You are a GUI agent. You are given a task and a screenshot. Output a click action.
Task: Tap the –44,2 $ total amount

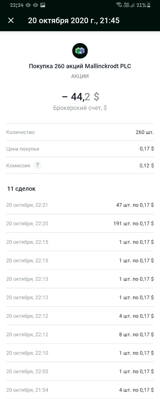[80, 97]
